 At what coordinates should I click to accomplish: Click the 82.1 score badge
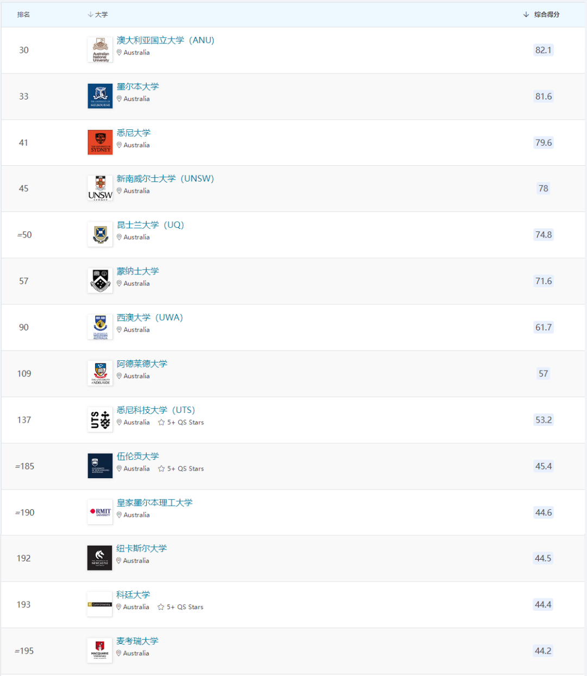544,50
